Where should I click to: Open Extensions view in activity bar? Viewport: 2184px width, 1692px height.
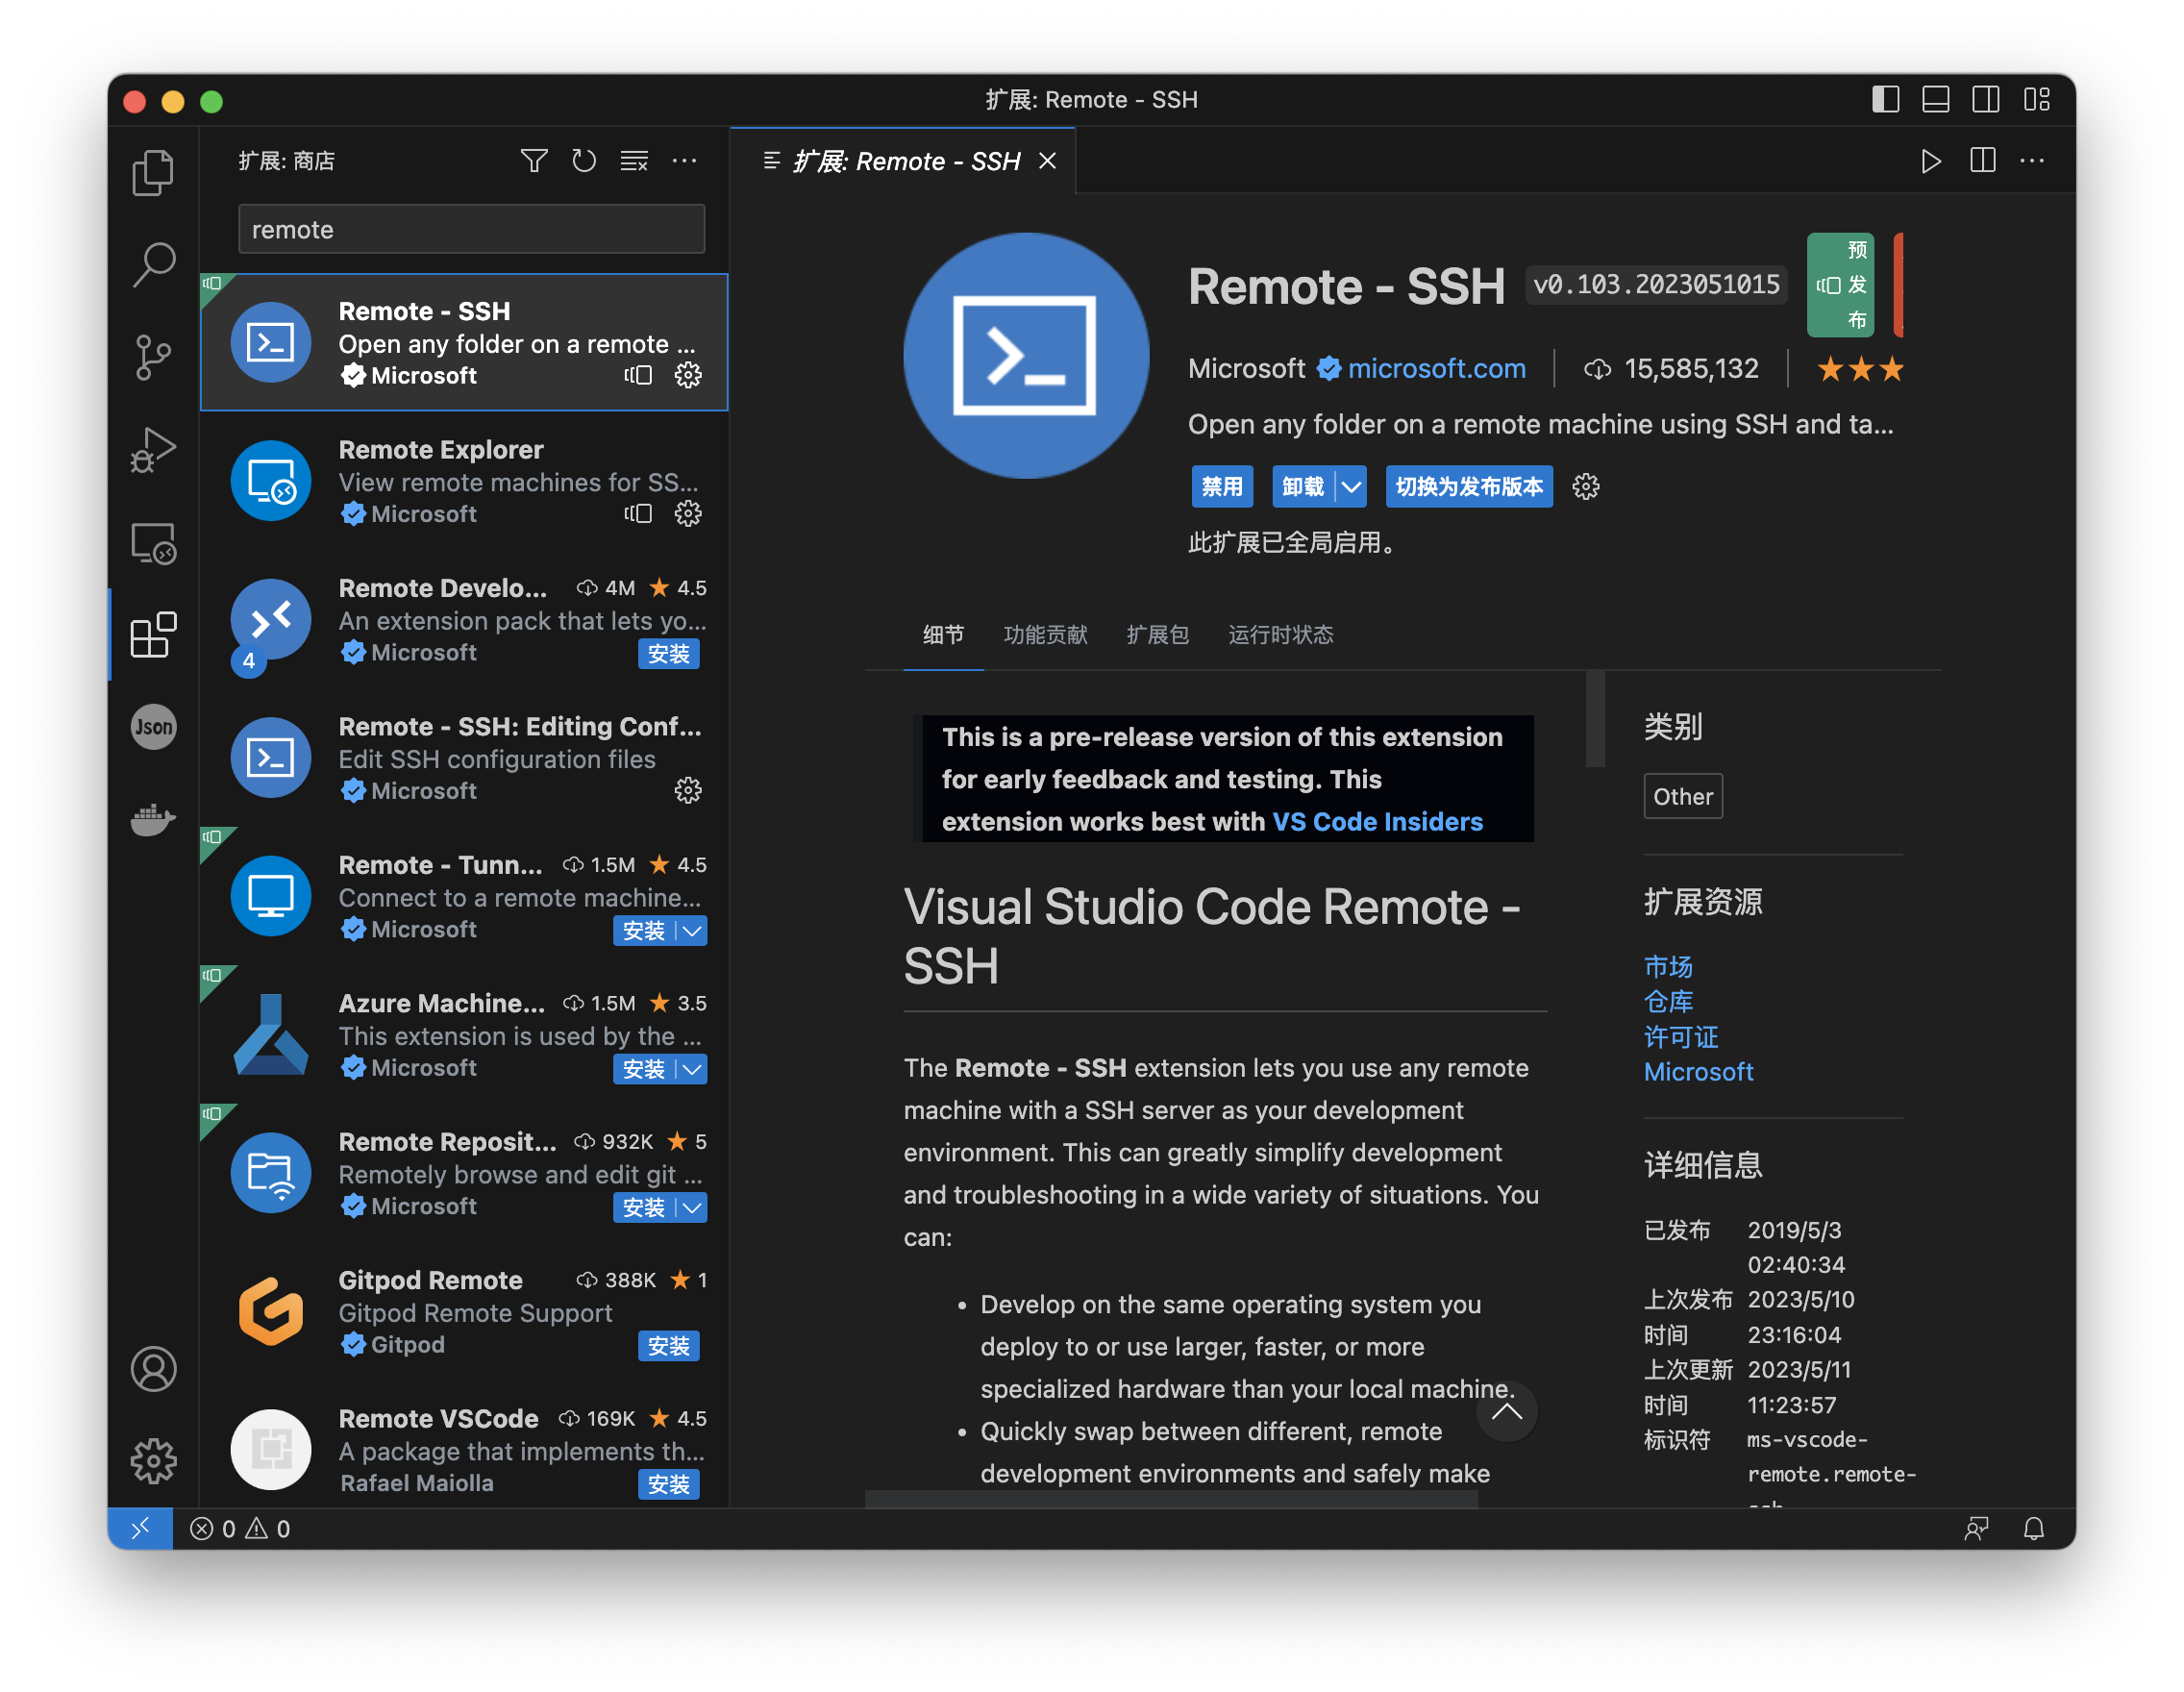153,635
